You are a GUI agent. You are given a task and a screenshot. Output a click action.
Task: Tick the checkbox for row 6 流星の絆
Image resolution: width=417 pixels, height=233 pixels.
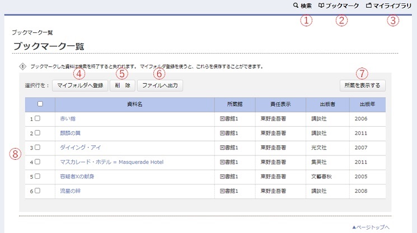pyautogui.click(x=38, y=191)
